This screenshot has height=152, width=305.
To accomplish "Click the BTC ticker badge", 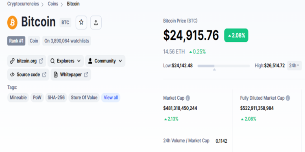I will point(65,22).
